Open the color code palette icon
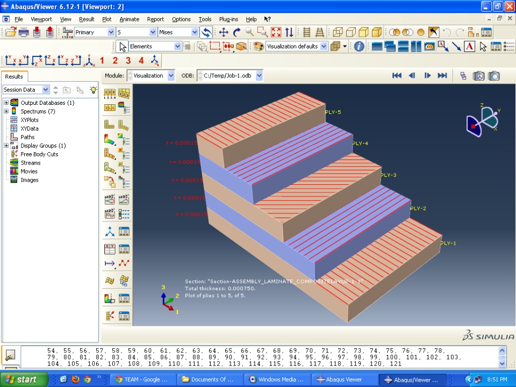 (259, 46)
